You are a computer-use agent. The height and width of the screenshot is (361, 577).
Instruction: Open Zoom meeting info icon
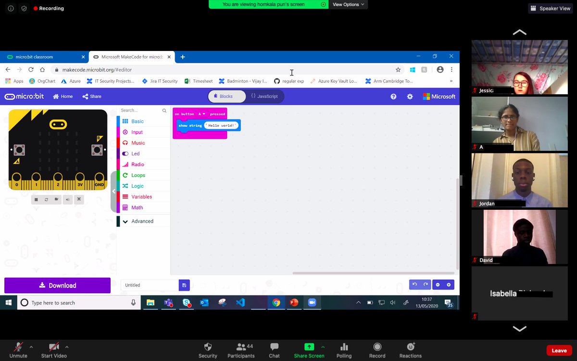(x=11, y=8)
